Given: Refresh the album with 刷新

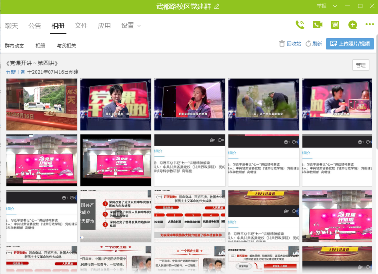Looking at the screenshot, I should (x=314, y=44).
